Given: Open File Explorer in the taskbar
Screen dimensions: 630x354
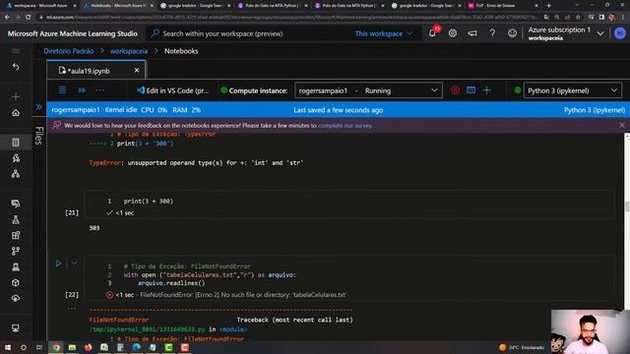Looking at the screenshot, I should (x=72, y=347).
